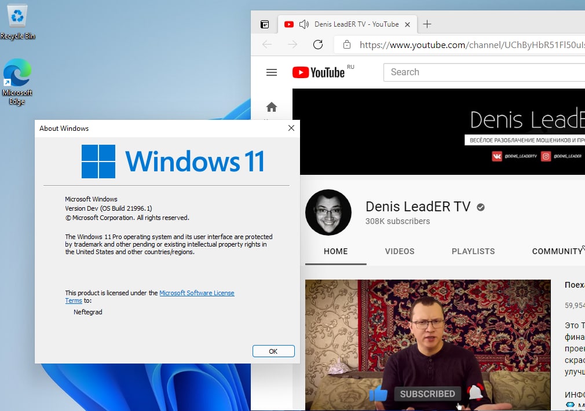This screenshot has width=585, height=411.
Task: Click the About Windows title bar text
Action: click(x=64, y=129)
